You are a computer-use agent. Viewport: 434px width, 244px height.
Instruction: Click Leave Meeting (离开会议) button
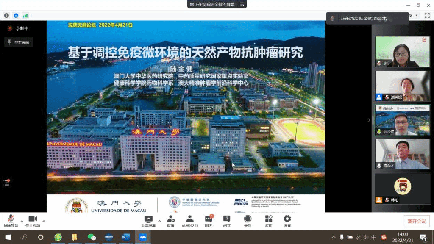pyautogui.click(x=417, y=221)
